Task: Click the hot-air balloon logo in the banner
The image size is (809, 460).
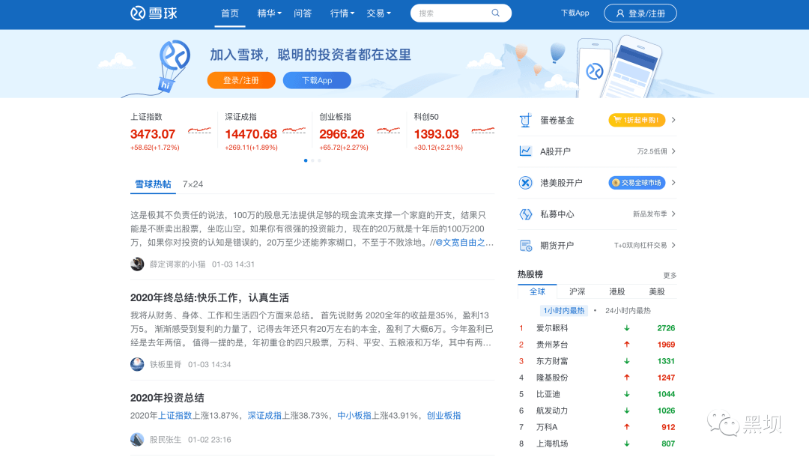Action: tap(173, 66)
